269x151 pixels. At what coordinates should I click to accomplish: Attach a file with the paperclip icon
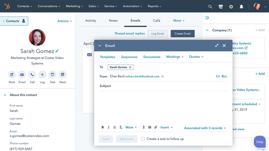point(156,127)
